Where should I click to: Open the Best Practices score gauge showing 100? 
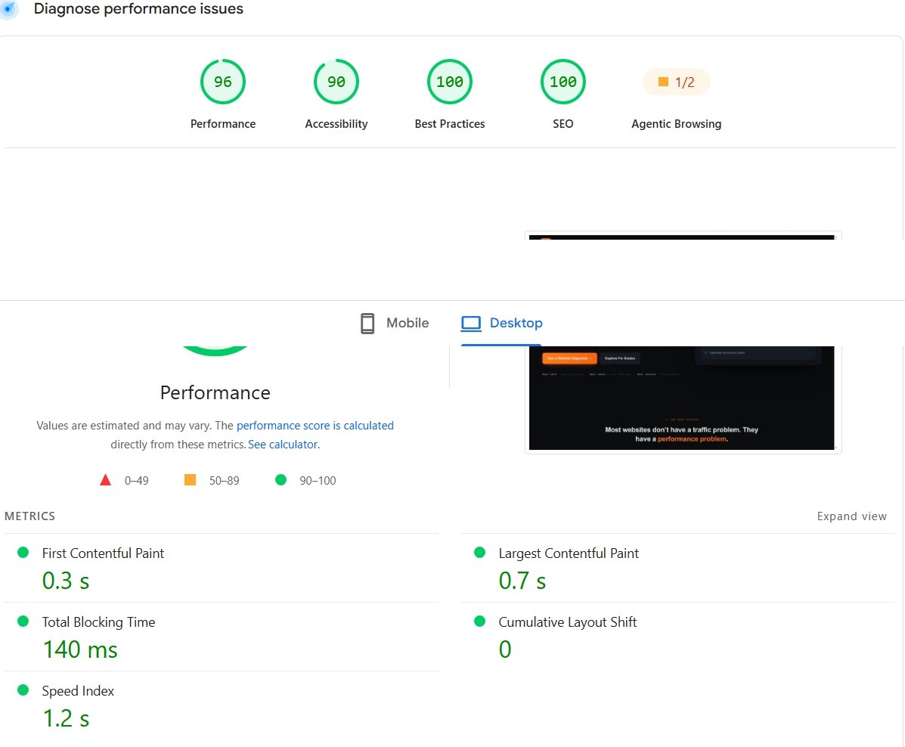450,82
